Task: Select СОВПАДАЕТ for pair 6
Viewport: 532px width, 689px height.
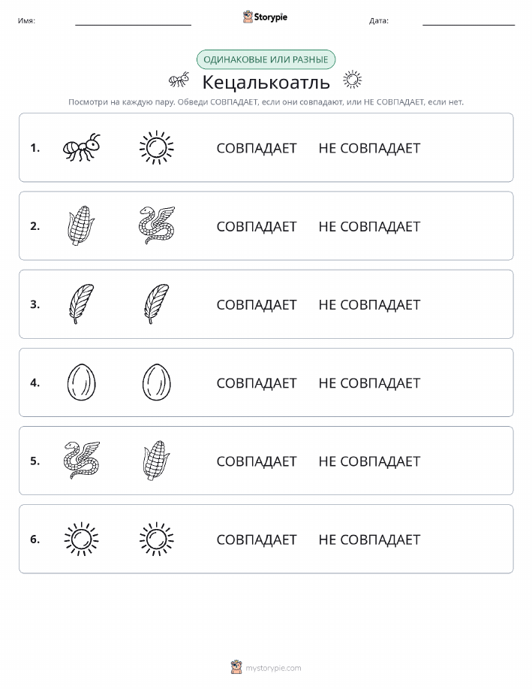Action: pos(257,539)
